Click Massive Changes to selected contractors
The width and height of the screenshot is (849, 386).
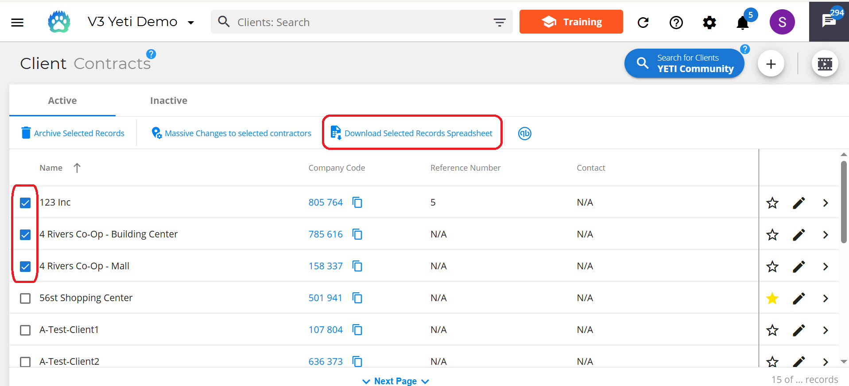pyautogui.click(x=231, y=133)
